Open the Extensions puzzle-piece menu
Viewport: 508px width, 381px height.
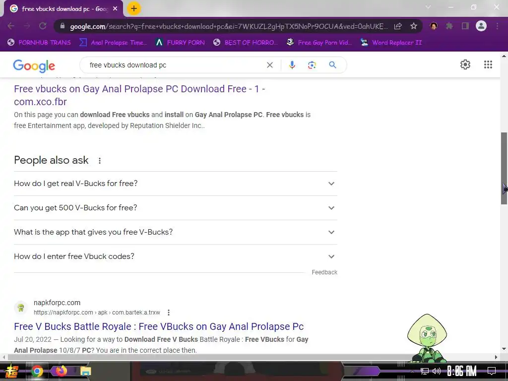point(449,26)
